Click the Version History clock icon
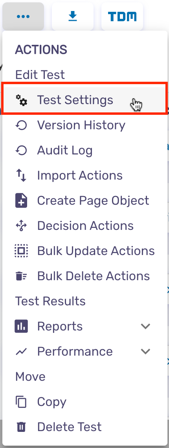 (x=22, y=125)
